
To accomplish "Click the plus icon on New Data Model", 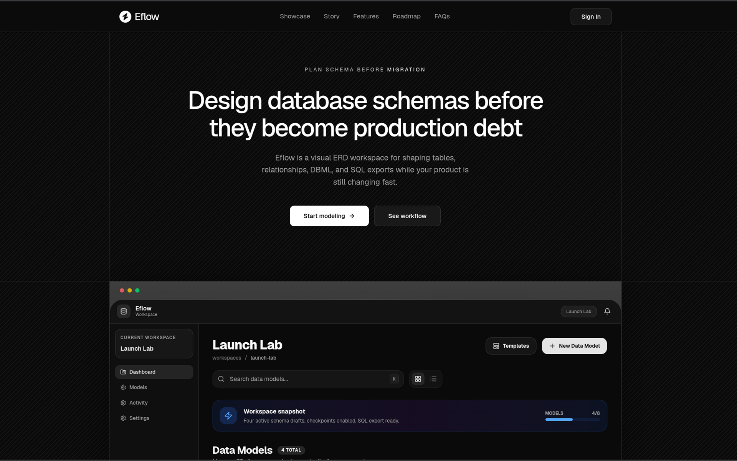I will (x=552, y=346).
